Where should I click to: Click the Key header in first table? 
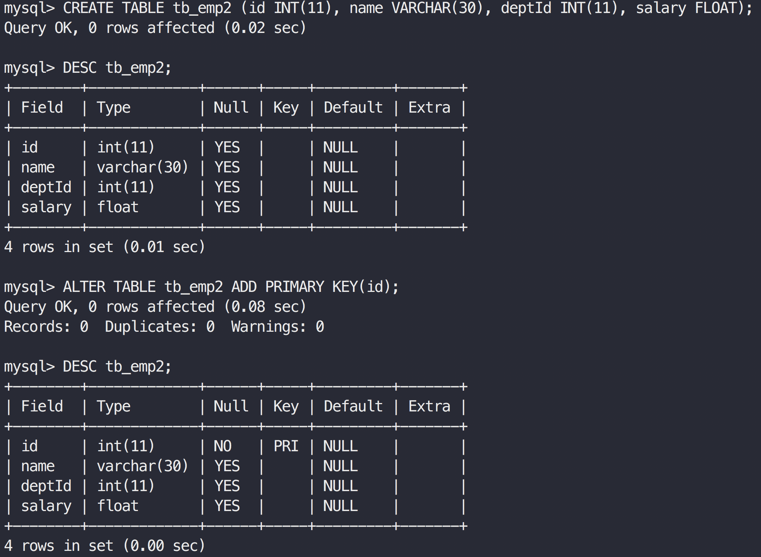coord(286,108)
